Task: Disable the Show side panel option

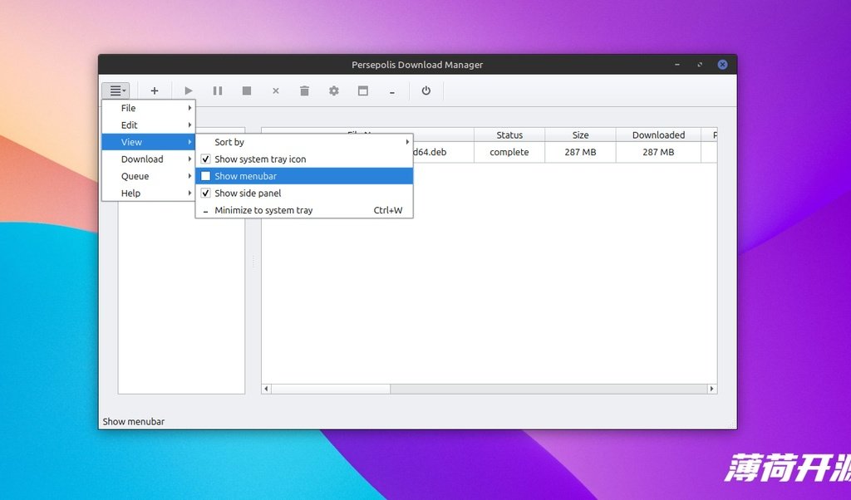Action: pos(304,193)
